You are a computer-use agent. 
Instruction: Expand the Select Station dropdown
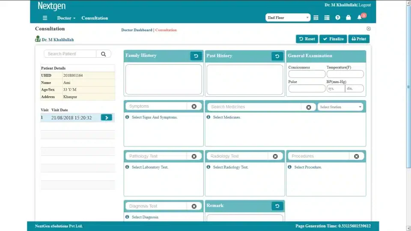pos(340,107)
